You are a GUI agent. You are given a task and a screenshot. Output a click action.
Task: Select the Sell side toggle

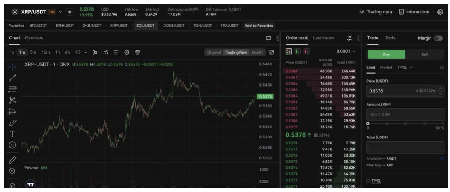tap(424, 54)
